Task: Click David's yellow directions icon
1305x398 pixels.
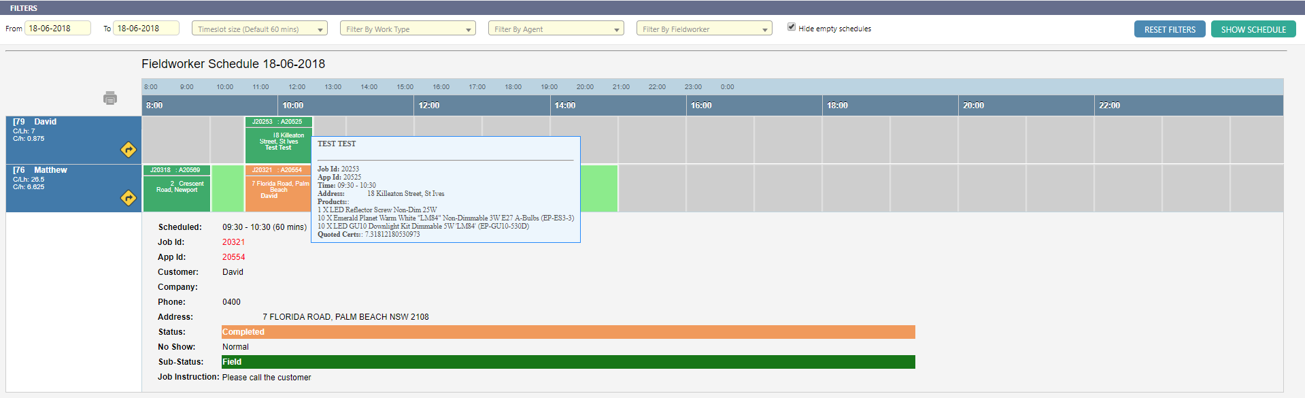Action: pos(129,150)
